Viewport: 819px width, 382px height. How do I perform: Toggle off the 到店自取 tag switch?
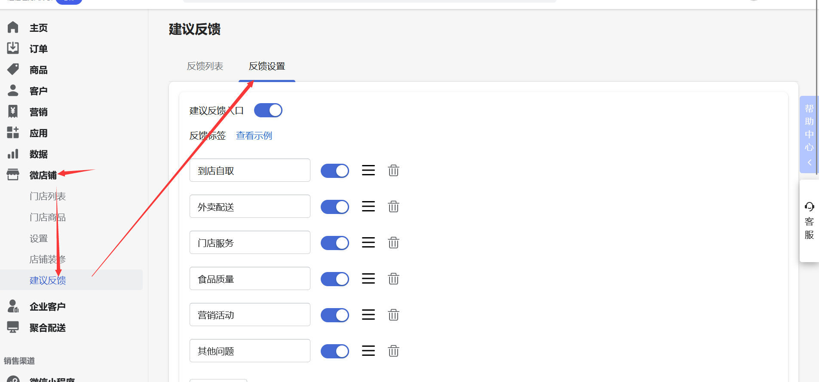point(335,171)
